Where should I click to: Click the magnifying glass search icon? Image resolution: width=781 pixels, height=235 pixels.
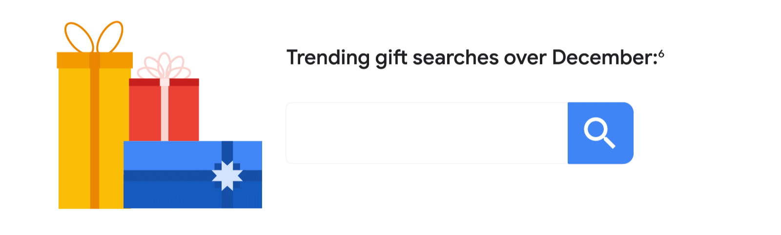pos(600,133)
